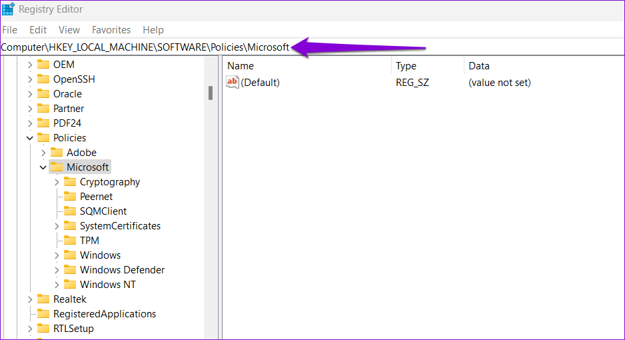Click the Adobe folder icon
This screenshot has width=625, height=340.
click(57, 153)
